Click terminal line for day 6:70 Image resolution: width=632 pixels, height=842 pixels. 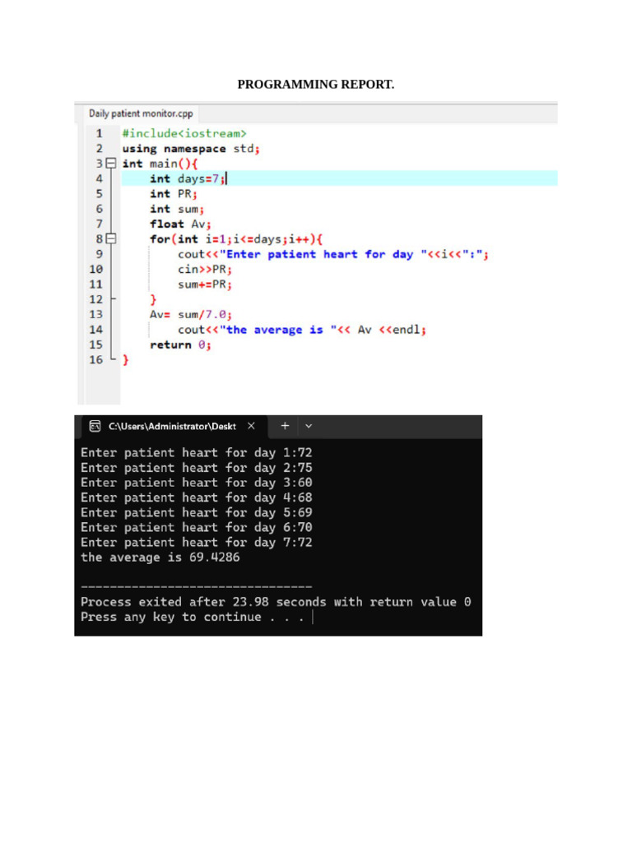[x=196, y=527]
